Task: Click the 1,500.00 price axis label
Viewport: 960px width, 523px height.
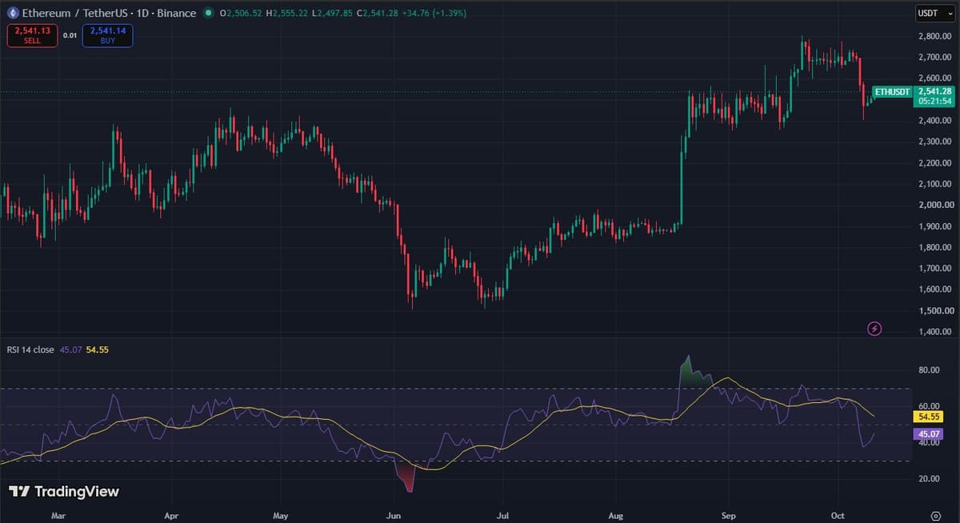Action: [934, 310]
